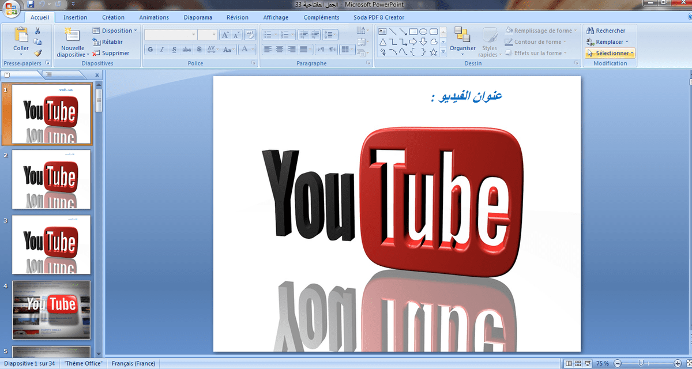Toggle bold formatting (G button)
This screenshot has width=692, height=369.
click(x=150, y=50)
